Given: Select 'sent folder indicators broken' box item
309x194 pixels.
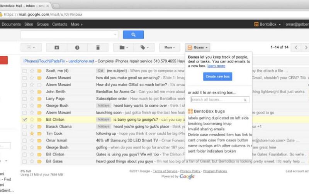Looking at the screenshot, I should (x=212, y=151).
